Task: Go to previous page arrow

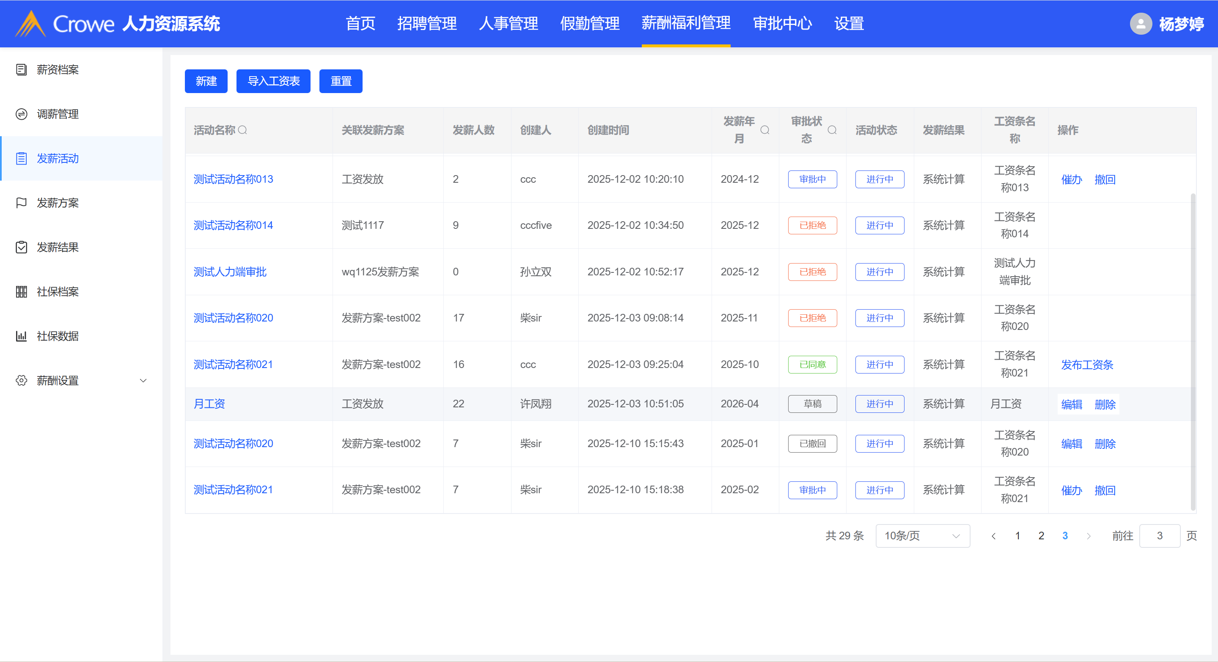Action: (993, 536)
